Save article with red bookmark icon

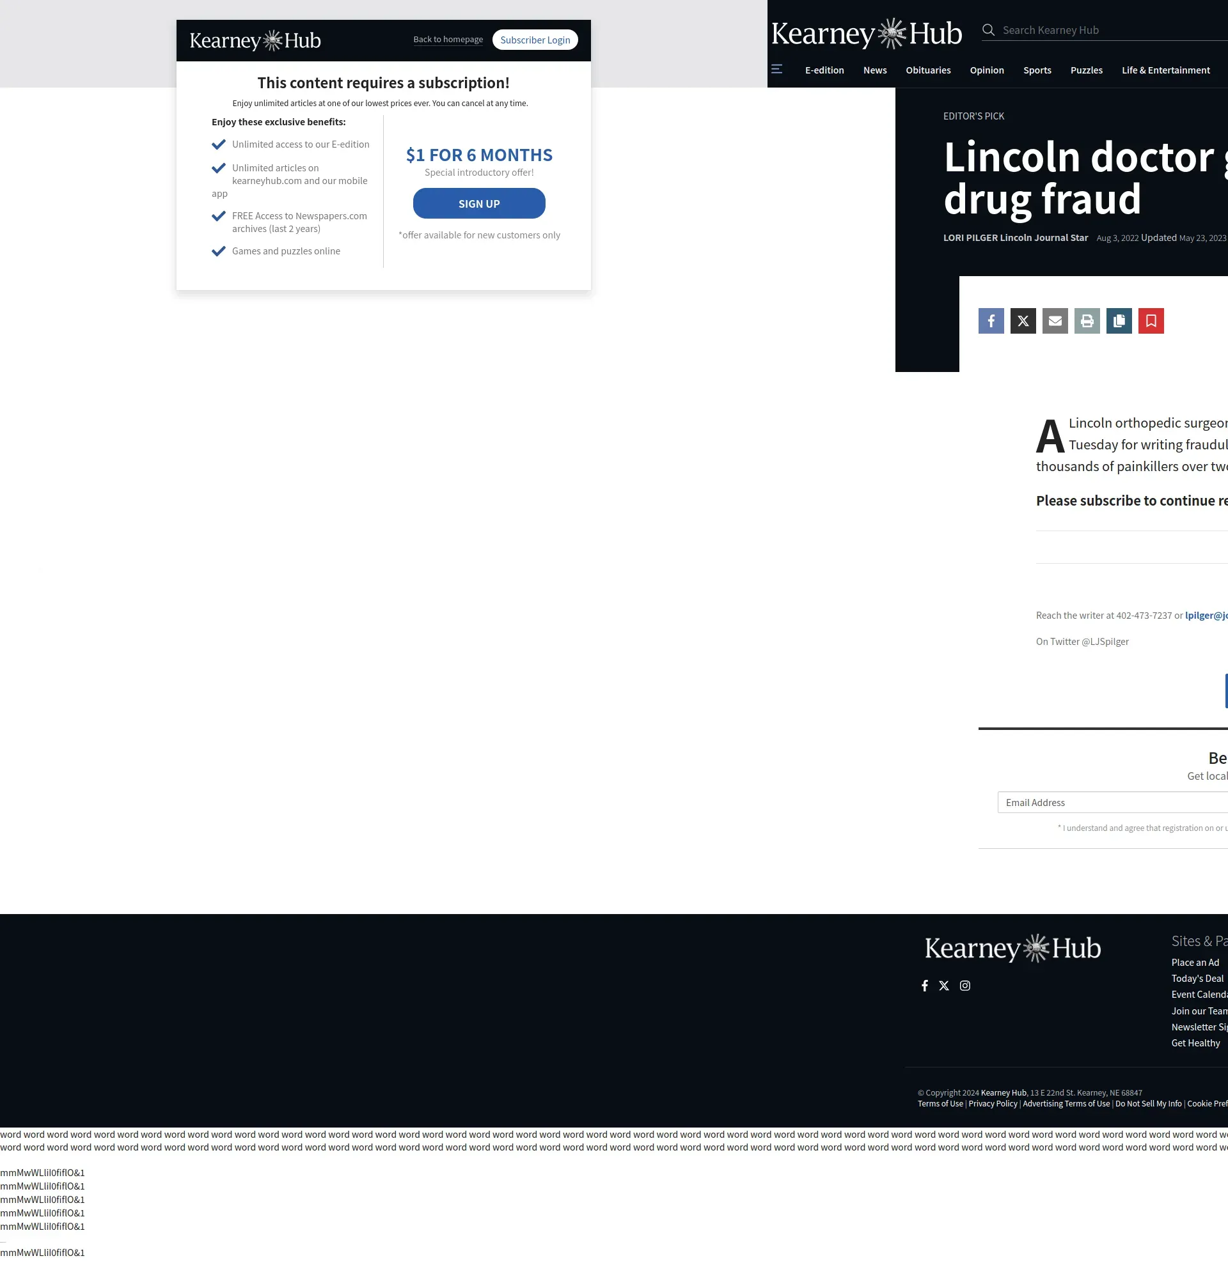click(x=1151, y=321)
